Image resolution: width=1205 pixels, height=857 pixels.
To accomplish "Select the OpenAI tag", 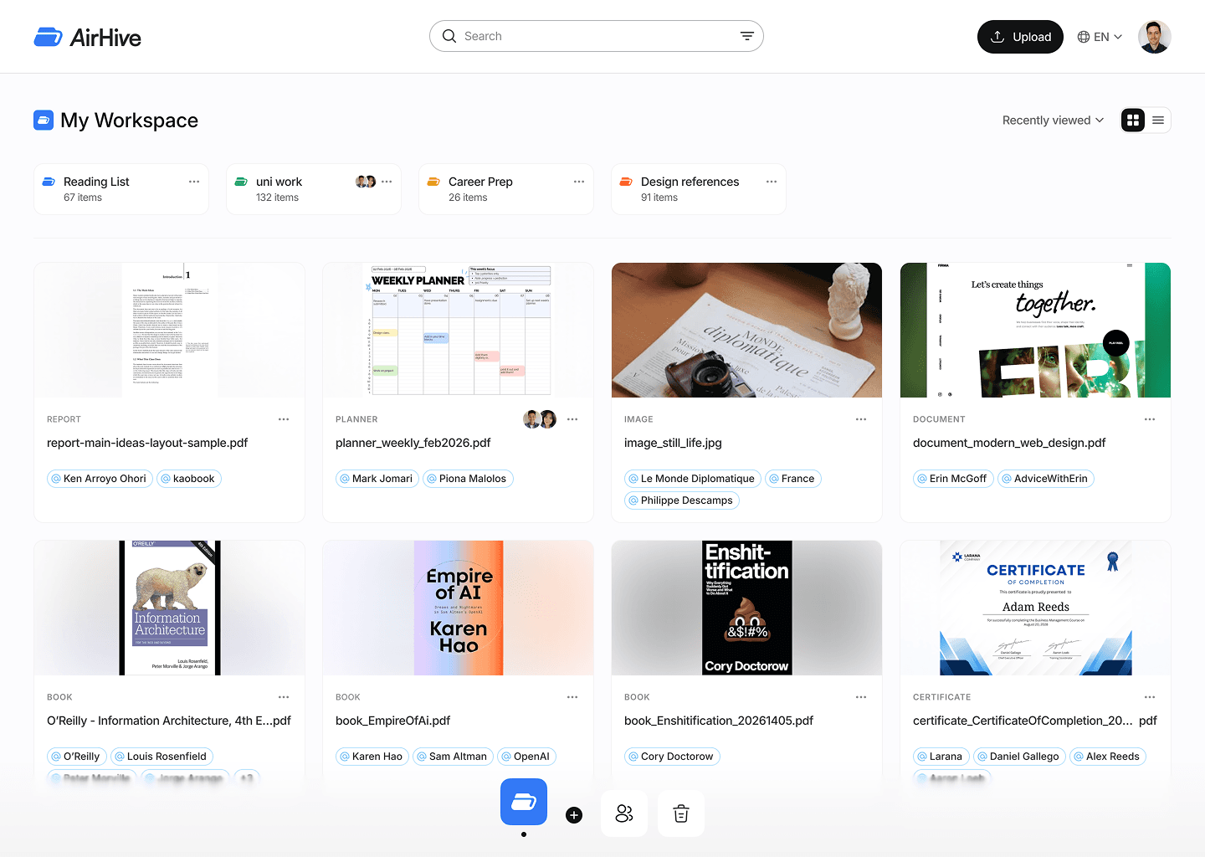I will click(526, 757).
